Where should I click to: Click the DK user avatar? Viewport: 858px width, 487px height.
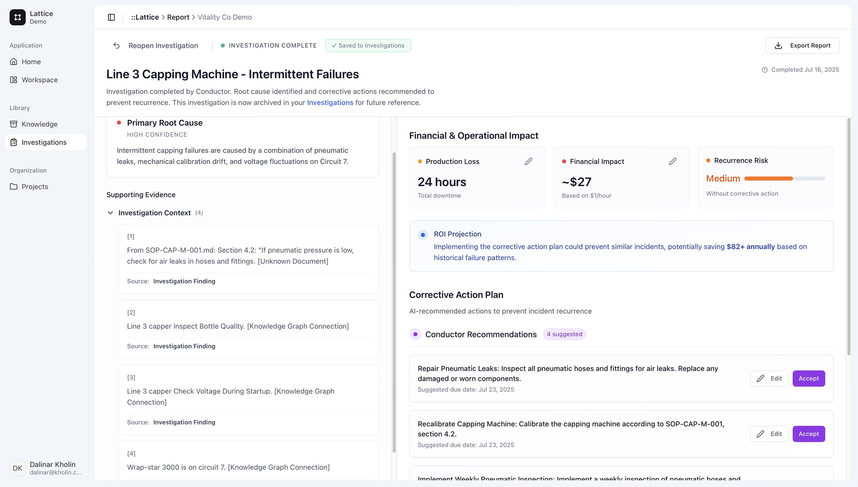click(17, 468)
